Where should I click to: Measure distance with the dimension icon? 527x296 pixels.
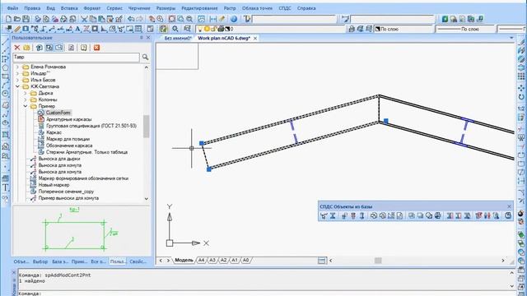pos(212,19)
